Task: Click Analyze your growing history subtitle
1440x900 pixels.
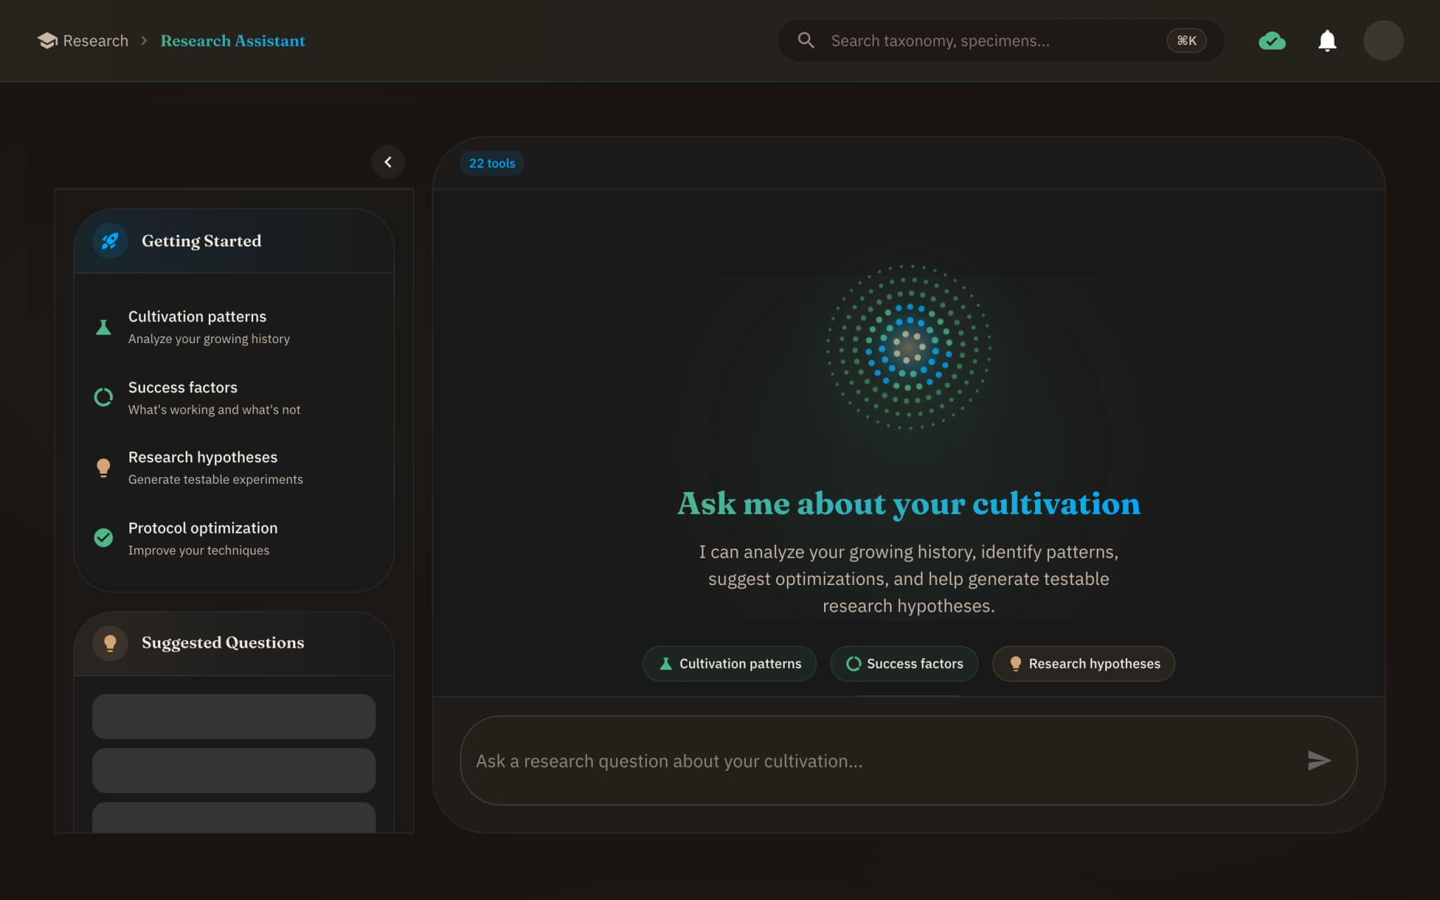Action: point(209,339)
